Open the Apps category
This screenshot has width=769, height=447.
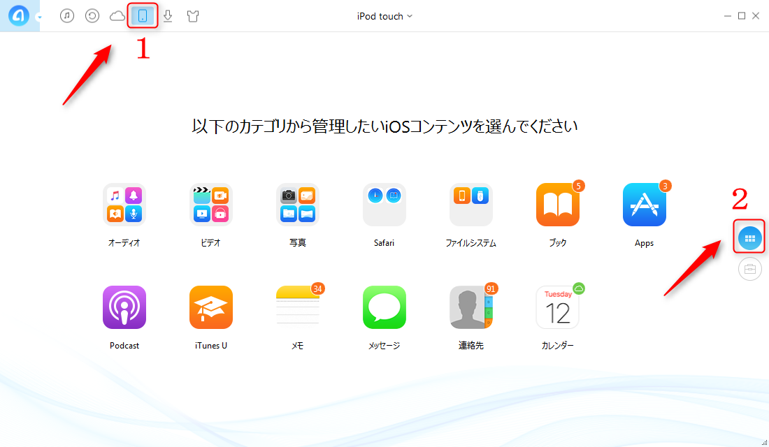tap(644, 205)
